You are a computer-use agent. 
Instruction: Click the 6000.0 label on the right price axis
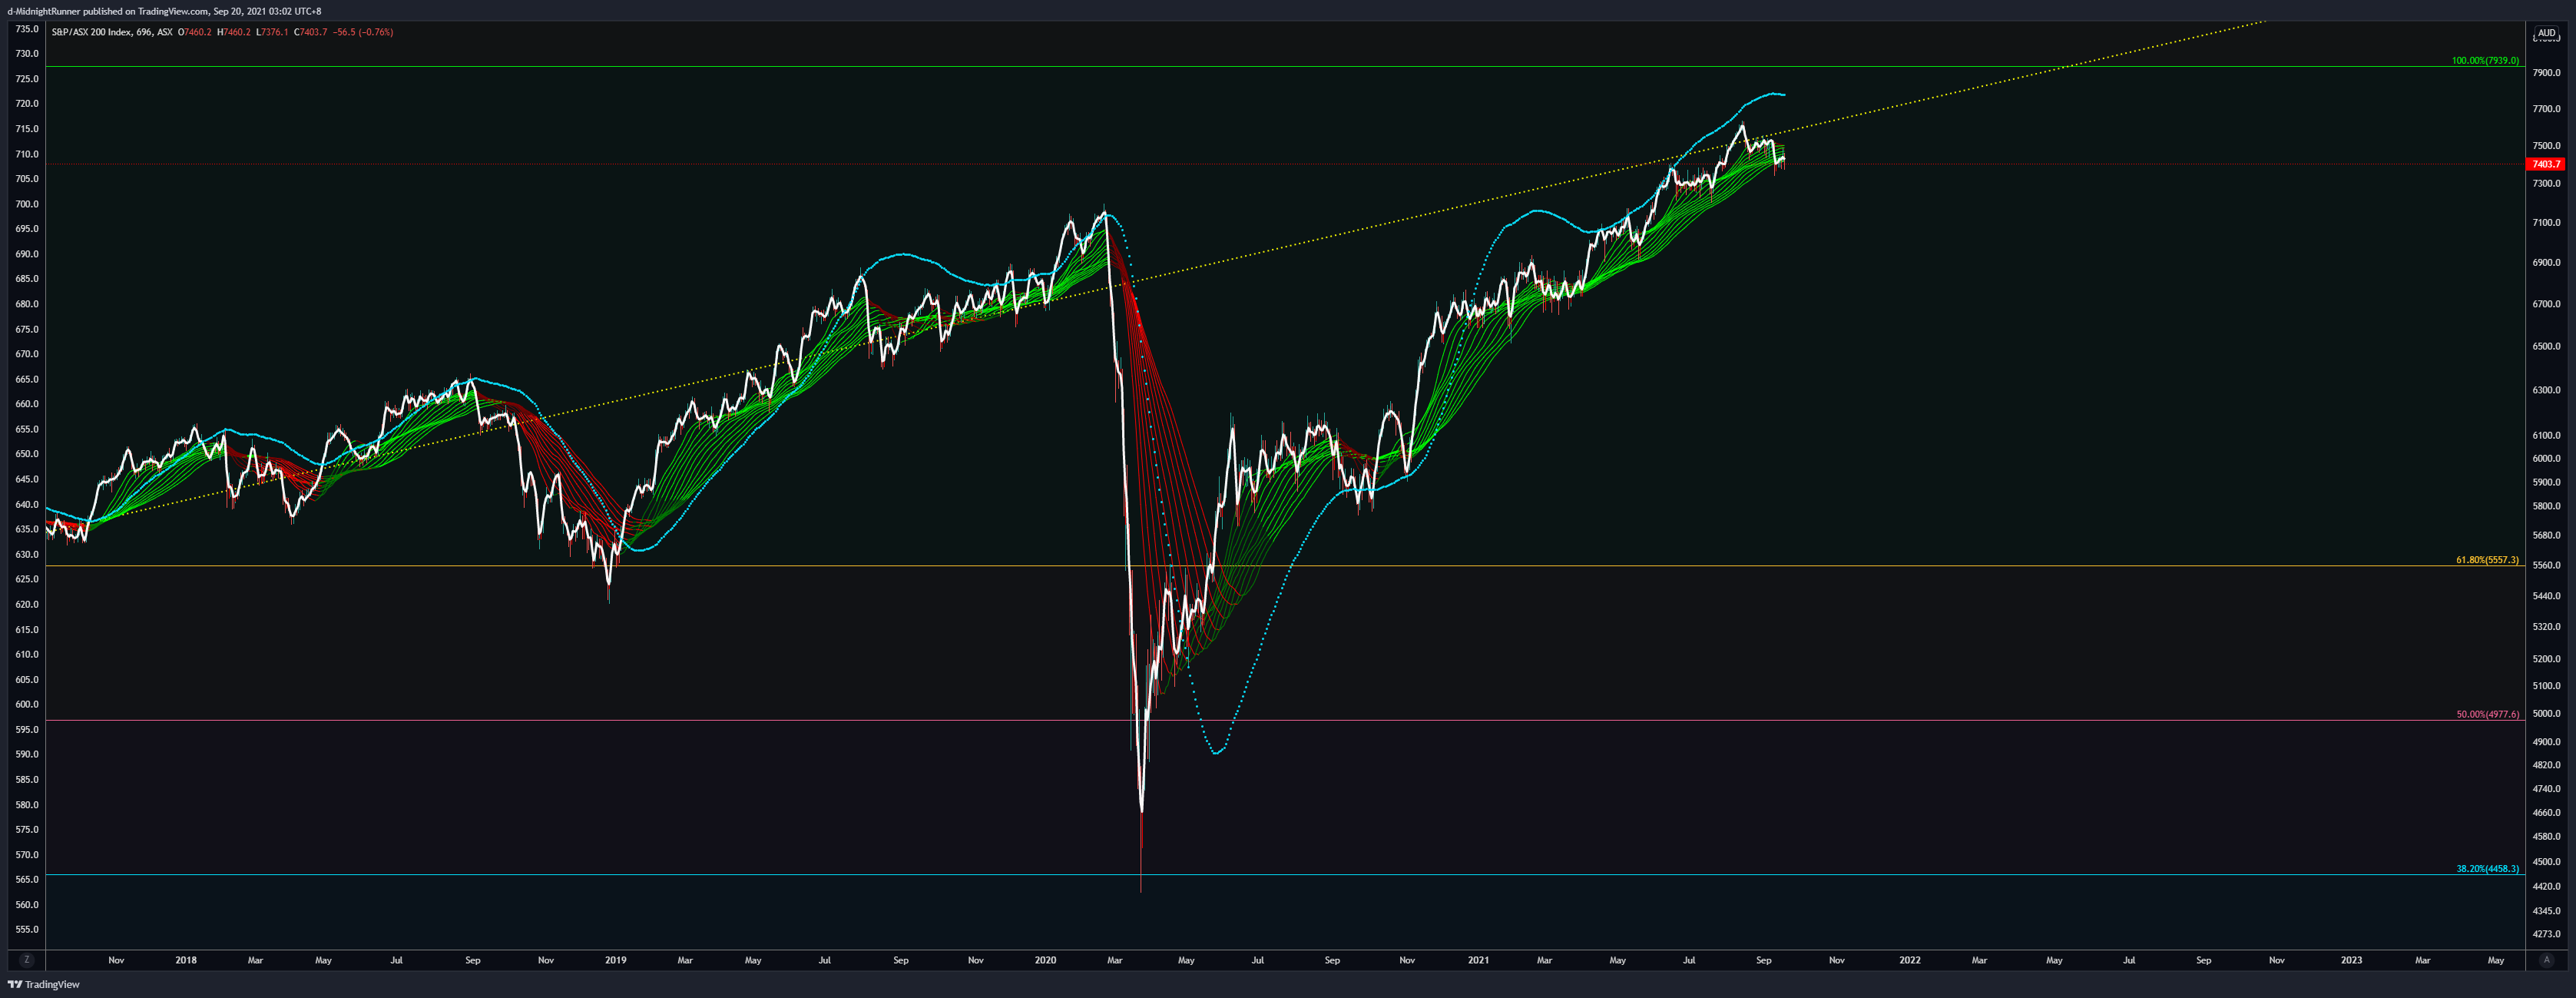pos(2547,459)
